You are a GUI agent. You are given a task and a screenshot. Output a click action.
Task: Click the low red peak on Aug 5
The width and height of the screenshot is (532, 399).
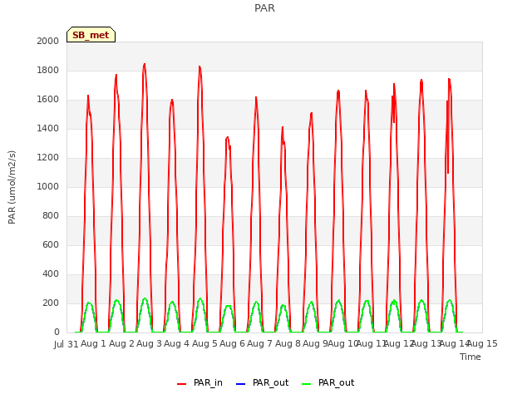[227, 137]
